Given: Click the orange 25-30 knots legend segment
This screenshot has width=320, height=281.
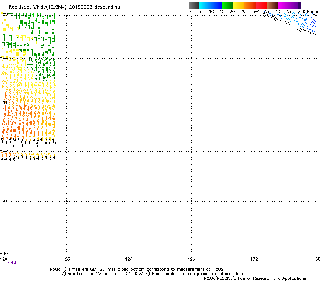Looking at the screenshot, I should (x=250, y=5).
